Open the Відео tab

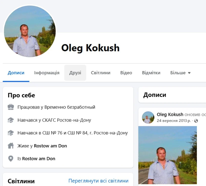pyautogui.click(x=126, y=73)
